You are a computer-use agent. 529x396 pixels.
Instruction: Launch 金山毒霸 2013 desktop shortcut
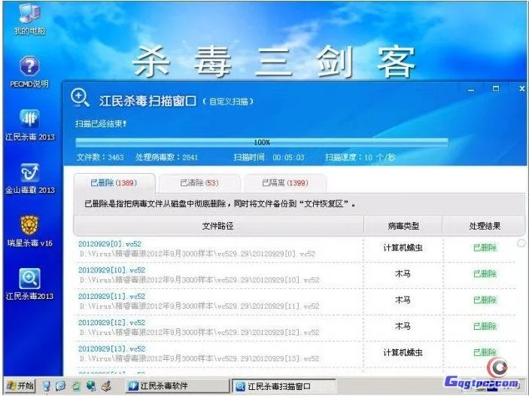[x=29, y=178]
